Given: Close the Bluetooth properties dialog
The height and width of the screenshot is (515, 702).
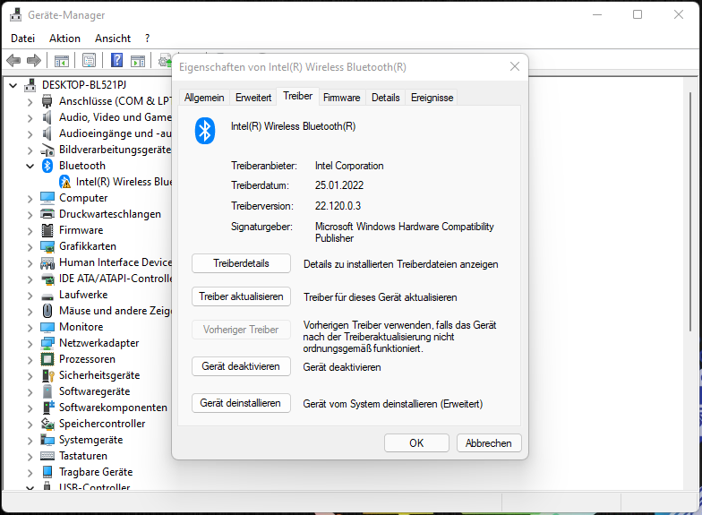Looking at the screenshot, I should pyautogui.click(x=514, y=66).
